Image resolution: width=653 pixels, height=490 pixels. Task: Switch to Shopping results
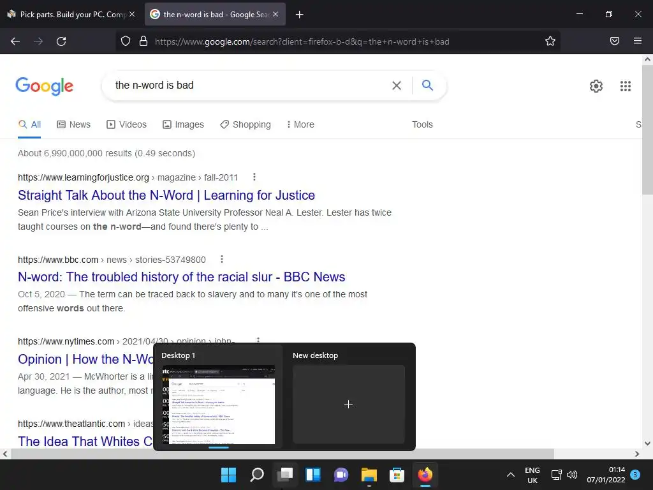[246, 124]
